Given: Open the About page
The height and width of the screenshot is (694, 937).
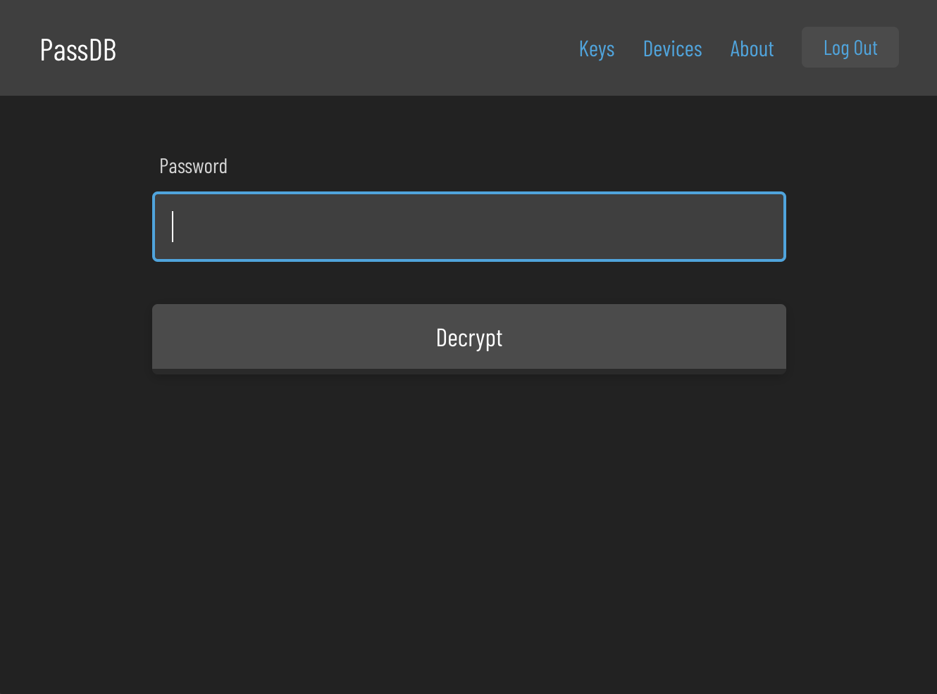Looking at the screenshot, I should tap(752, 49).
